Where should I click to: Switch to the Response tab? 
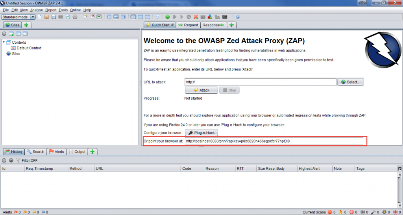pos(213,25)
